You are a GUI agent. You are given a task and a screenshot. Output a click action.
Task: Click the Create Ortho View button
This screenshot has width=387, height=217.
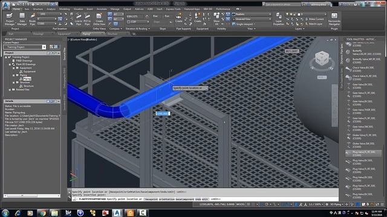tap(99, 19)
